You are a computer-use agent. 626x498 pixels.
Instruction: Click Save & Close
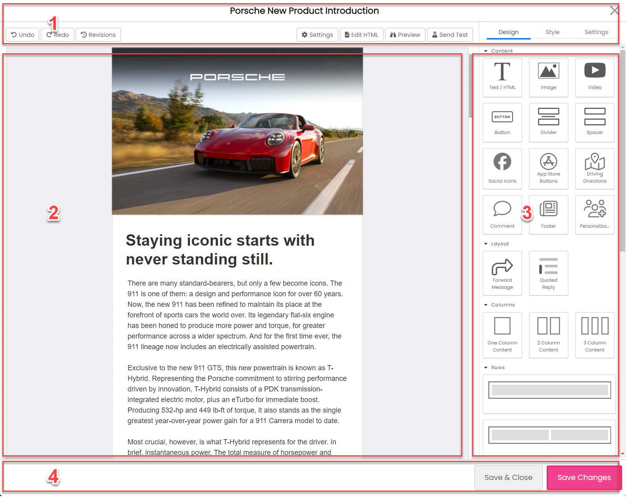pyautogui.click(x=508, y=478)
